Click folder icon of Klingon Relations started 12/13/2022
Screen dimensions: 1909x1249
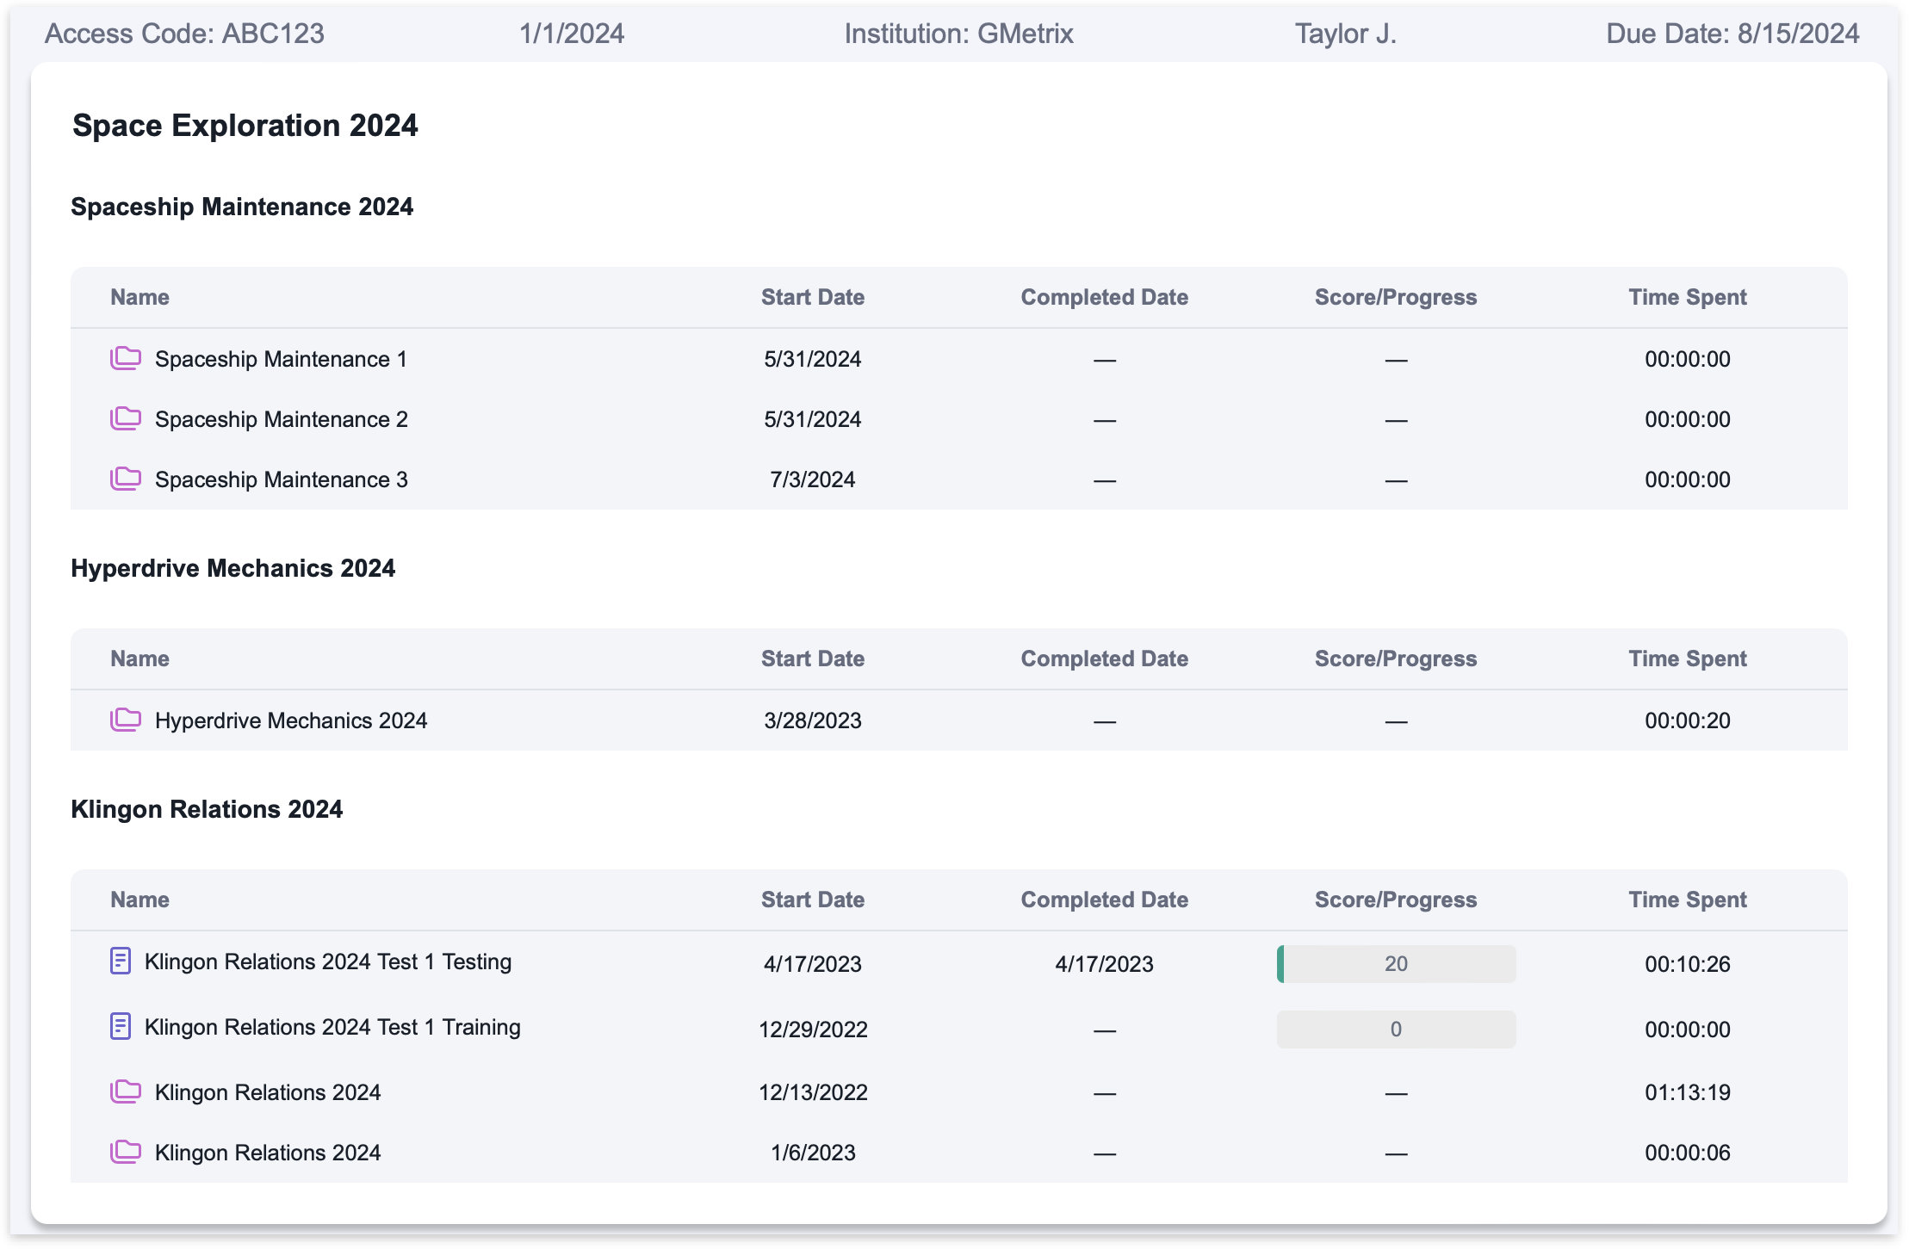pos(126,1091)
